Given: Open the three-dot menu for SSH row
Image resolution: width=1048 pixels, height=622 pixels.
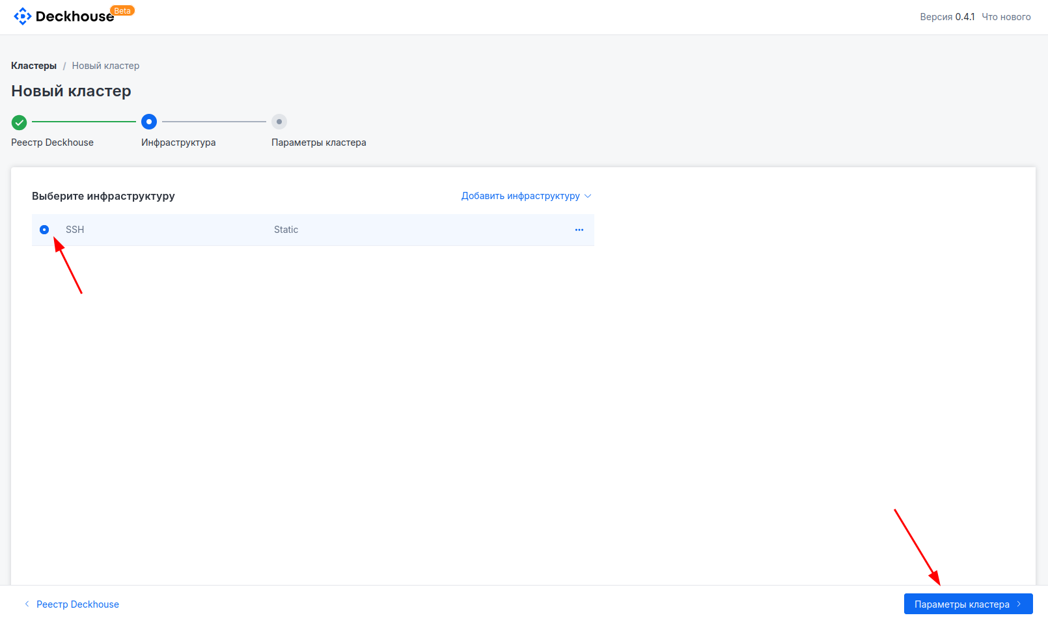Looking at the screenshot, I should click(579, 230).
